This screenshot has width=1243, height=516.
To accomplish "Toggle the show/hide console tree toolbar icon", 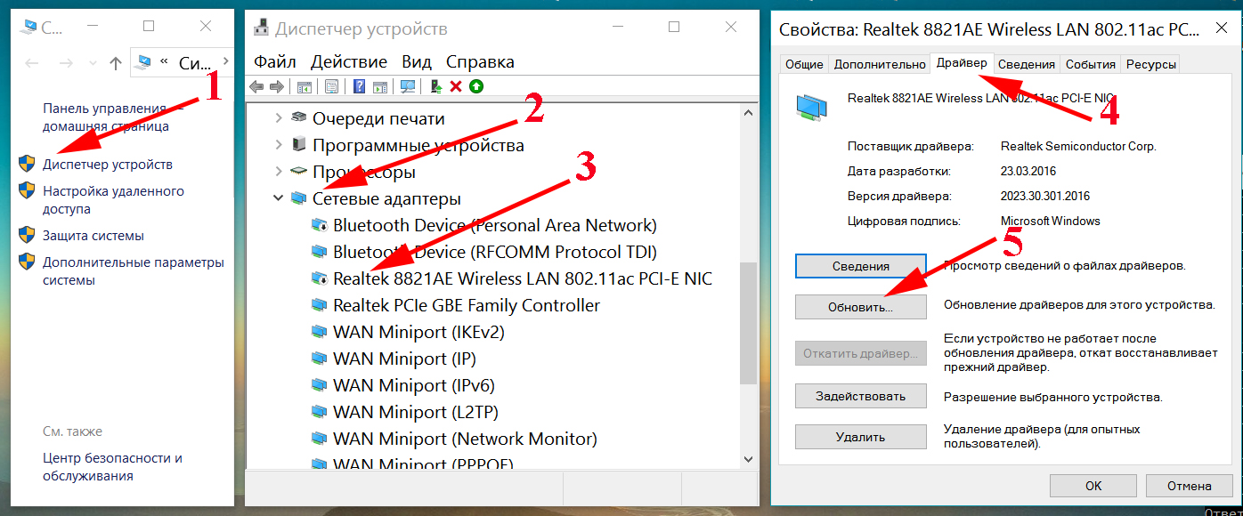I will 304,86.
